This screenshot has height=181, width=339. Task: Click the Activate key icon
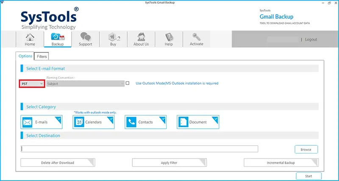point(196,37)
